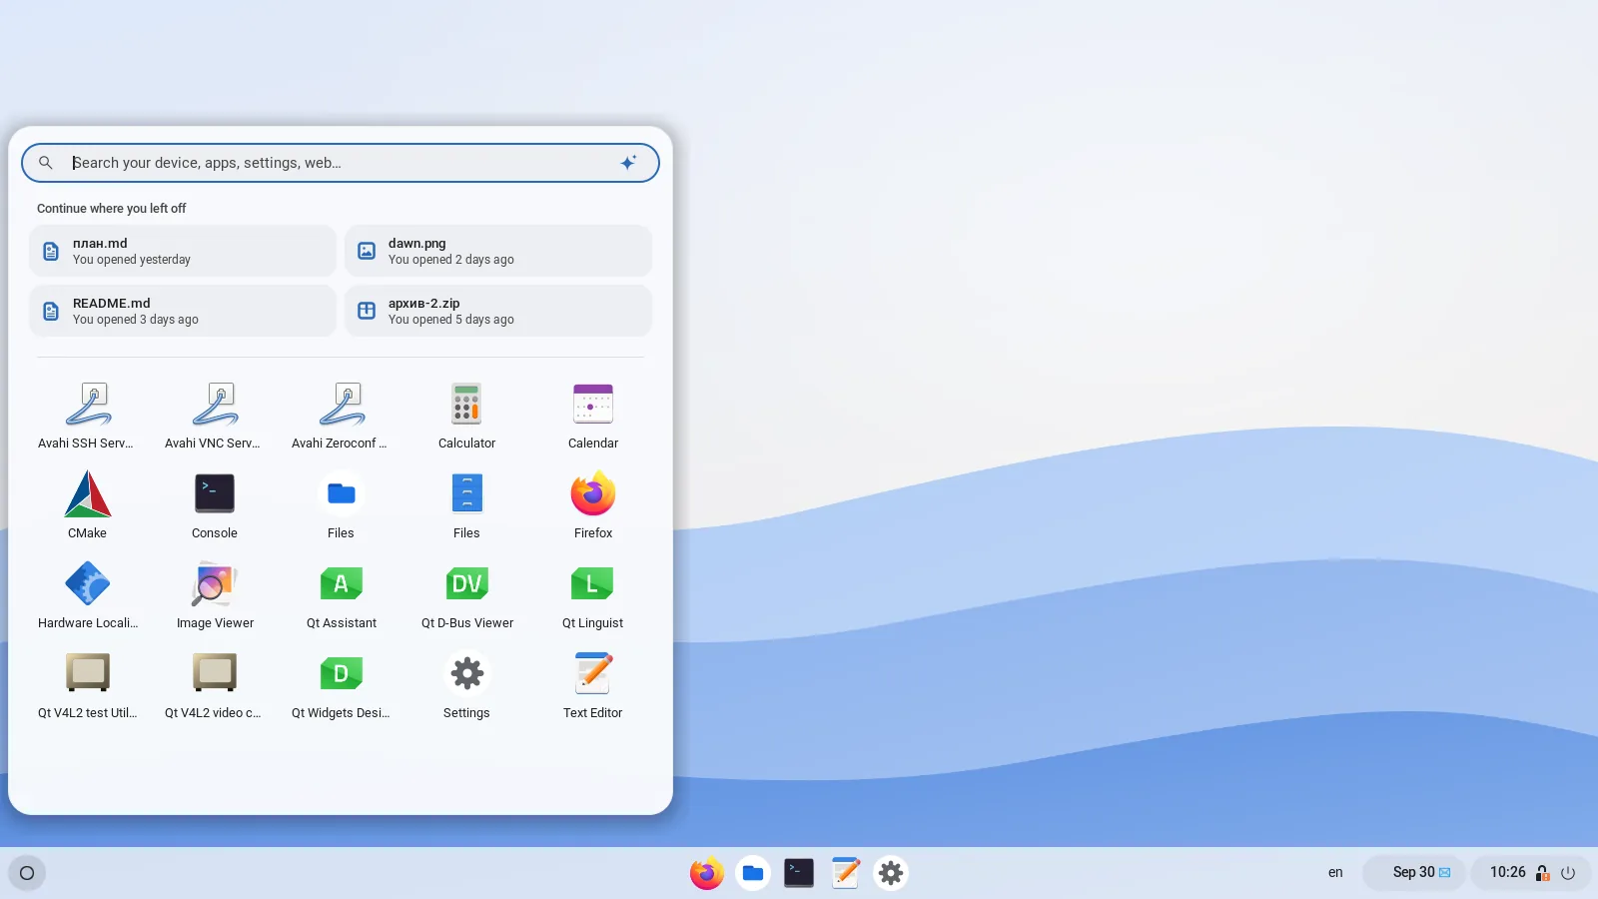Open Settings from the app grid
Viewport: 1598px width, 899px height.
(466, 685)
